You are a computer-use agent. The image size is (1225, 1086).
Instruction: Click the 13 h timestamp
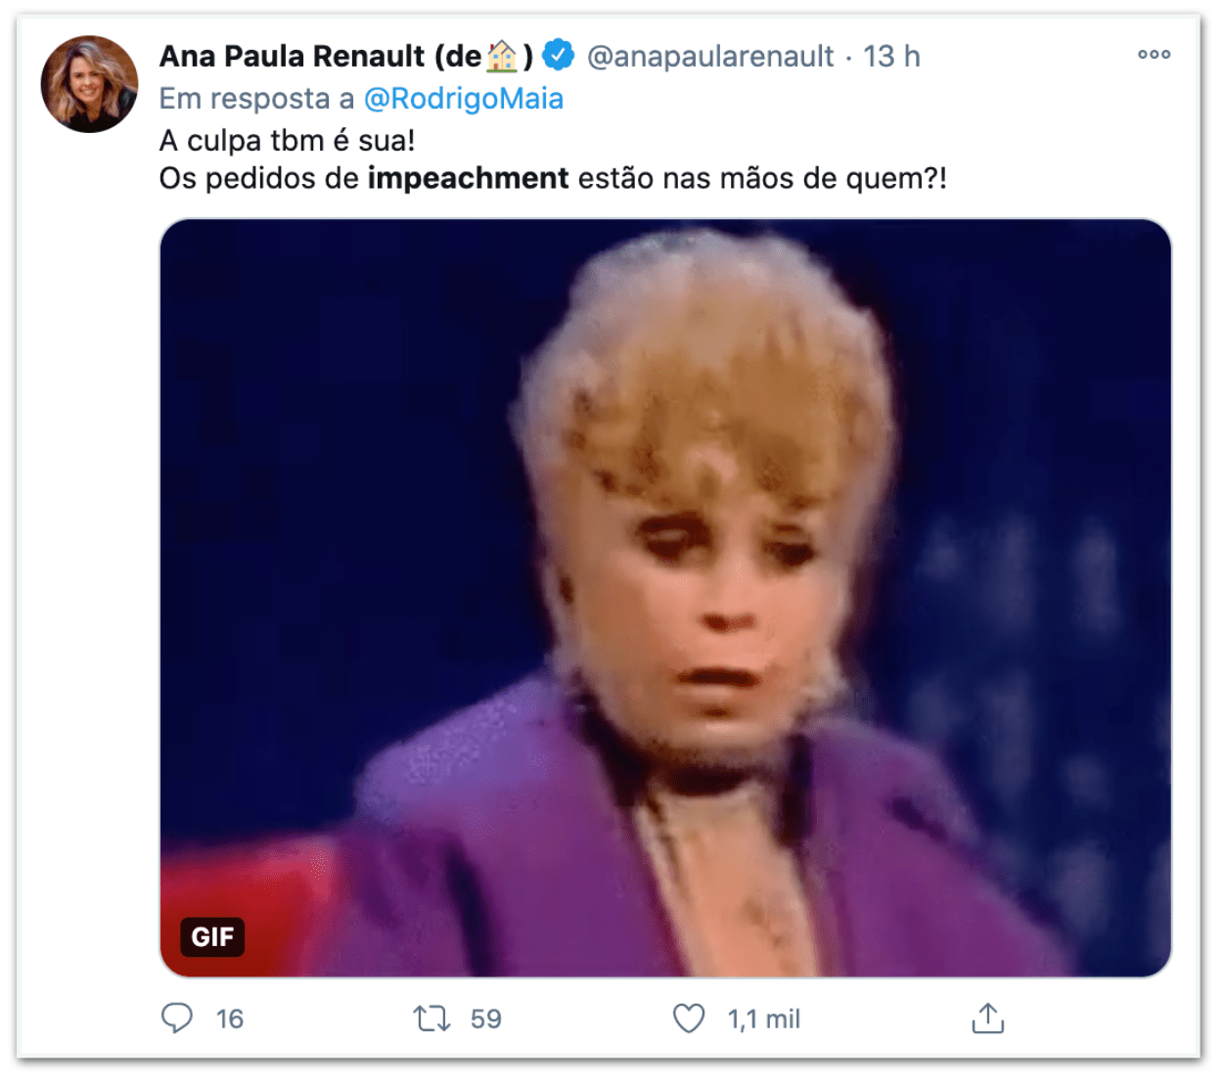[x=891, y=57]
